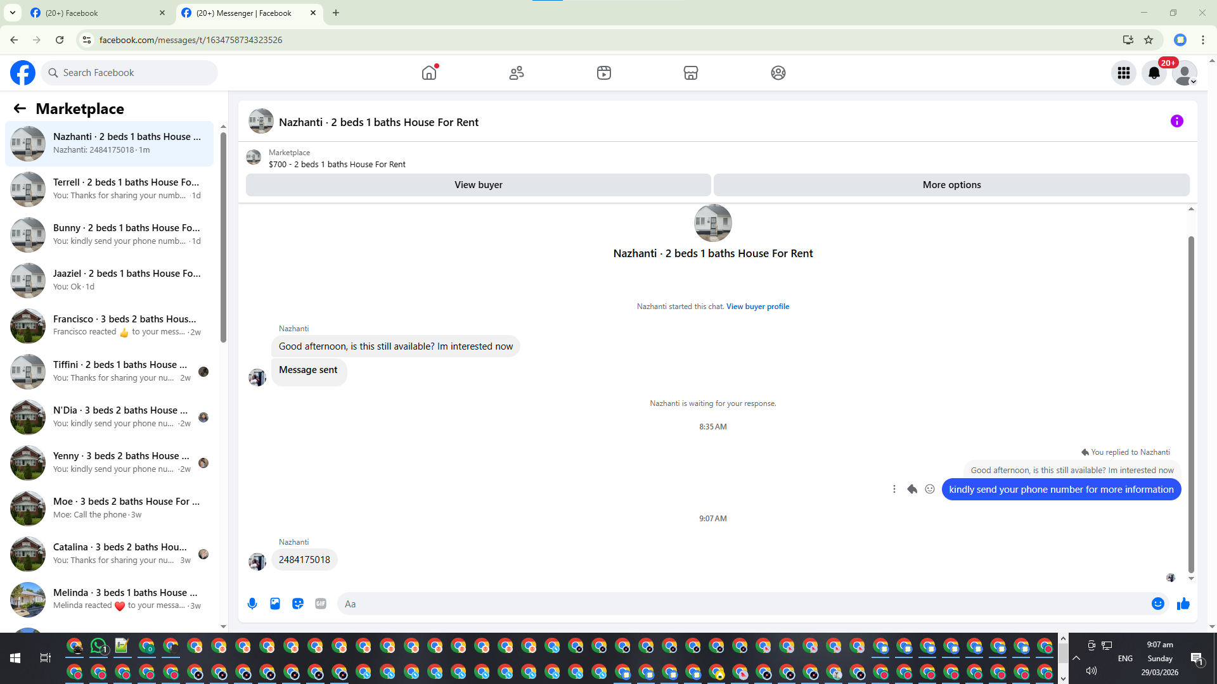Send a thumbs-up like
This screenshot has width=1217, height=684.
pos(1183,604)
